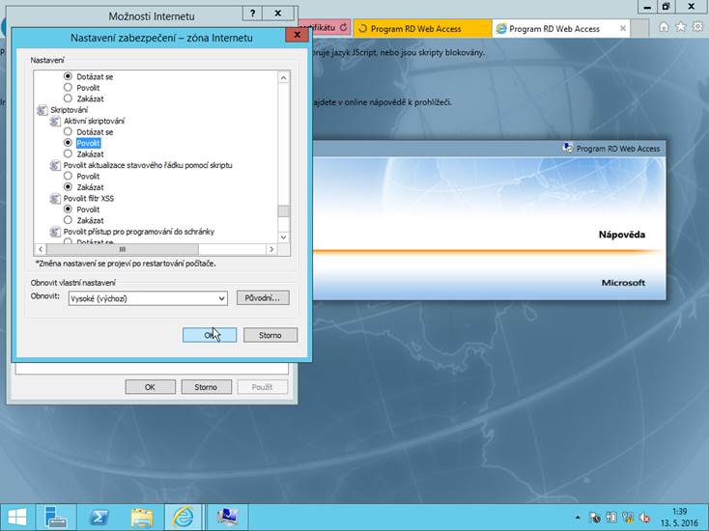Screen dimensions: 709x531
Task: Select Dotázat se under Aktivní skriptování
Action: point(68,131)
